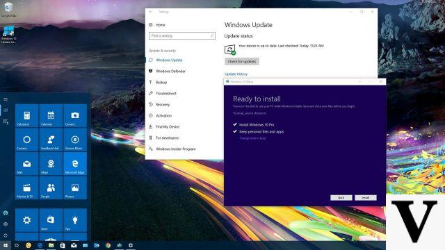
Task: Click the Cortana circle on the taskbar
Action: [17, 245]
